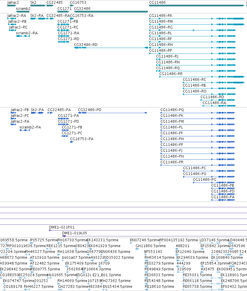Open the CG11486-RC transcript label
247x291 pixels.
[x=194, y=80]
